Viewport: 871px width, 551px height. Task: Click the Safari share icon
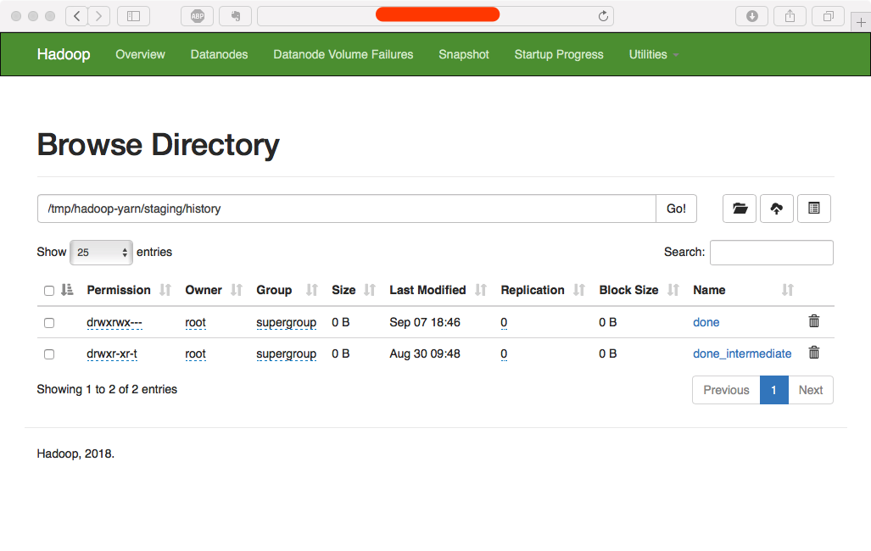pos(790,16)
